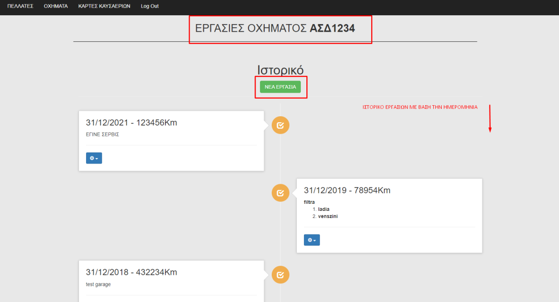
Task: Open the ΠΕΛΛΑΤΕΣ menu item
Action: pos(20,6)
